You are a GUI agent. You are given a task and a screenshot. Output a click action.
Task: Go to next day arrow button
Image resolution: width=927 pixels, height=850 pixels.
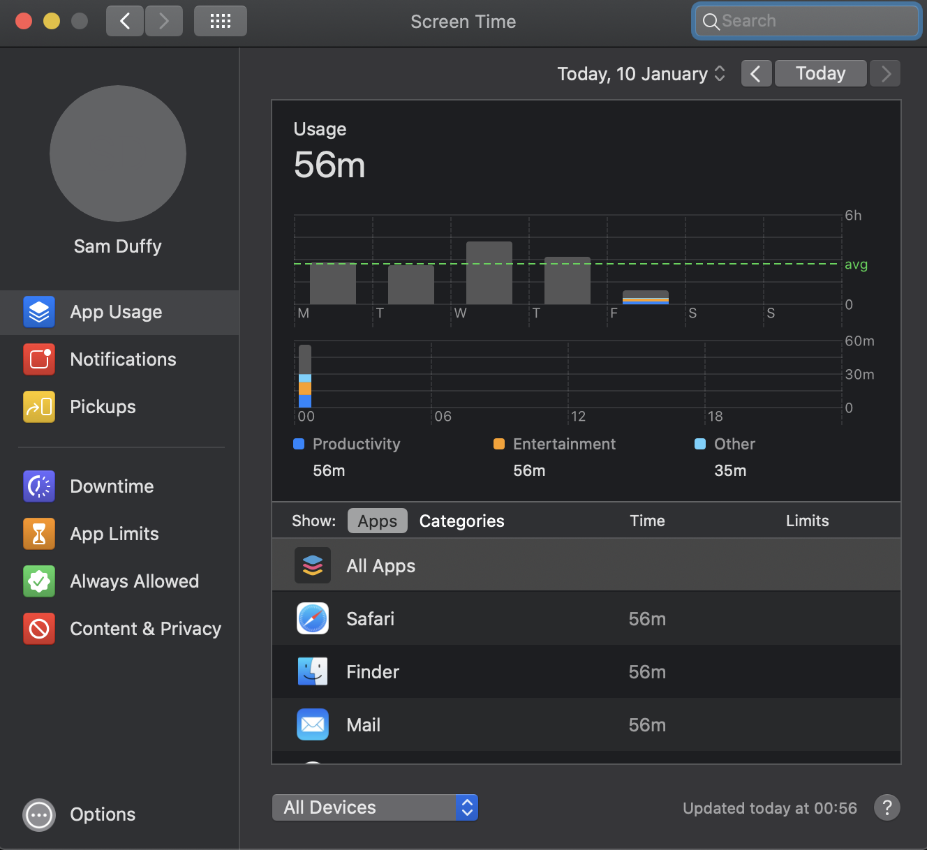click(885, 73)
